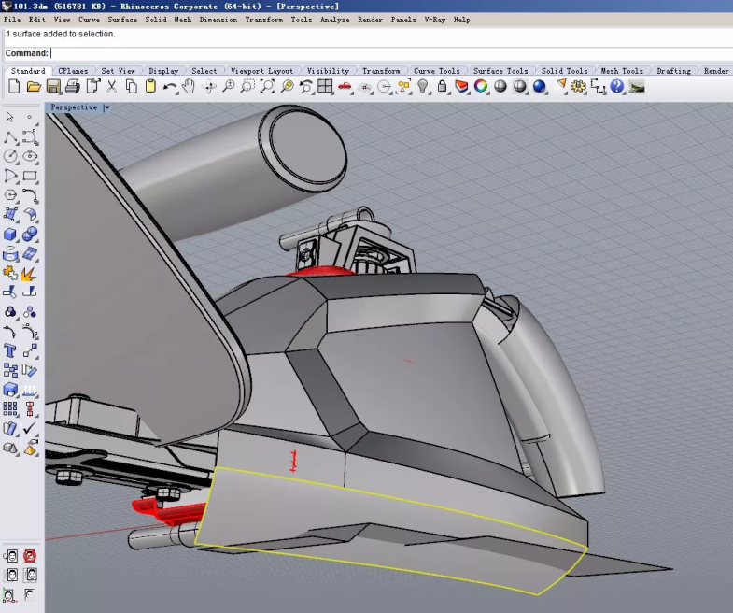
Task: Select the Box solid tool
Action: (10, 235)
